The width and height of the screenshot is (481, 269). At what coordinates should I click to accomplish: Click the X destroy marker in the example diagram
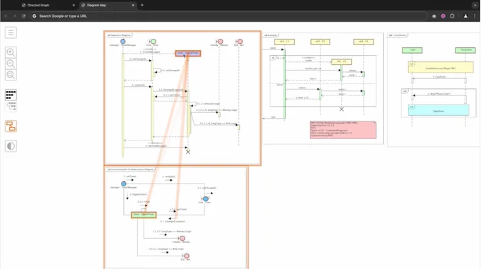click(342, 109)
